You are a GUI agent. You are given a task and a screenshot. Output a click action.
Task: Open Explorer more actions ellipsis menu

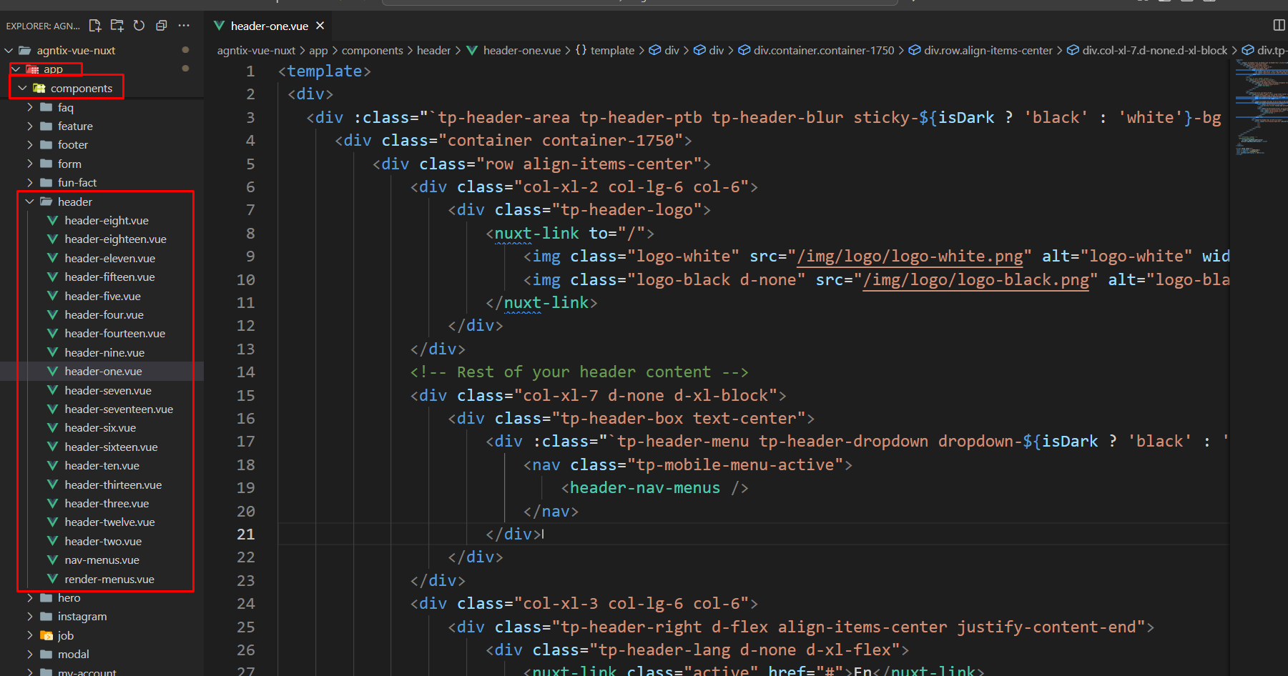tap(184, 26)
